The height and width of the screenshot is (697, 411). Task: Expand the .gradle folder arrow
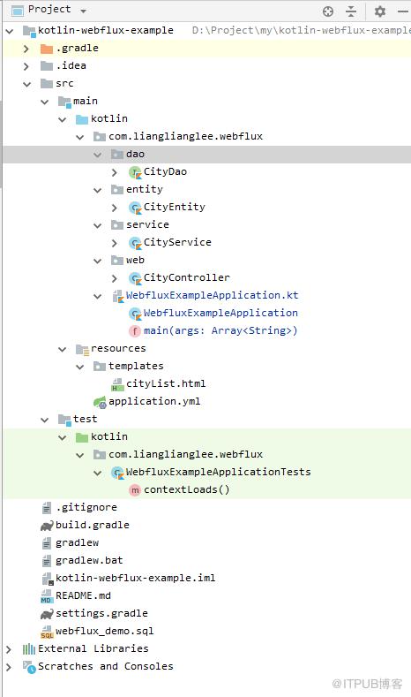click(26, 49)
